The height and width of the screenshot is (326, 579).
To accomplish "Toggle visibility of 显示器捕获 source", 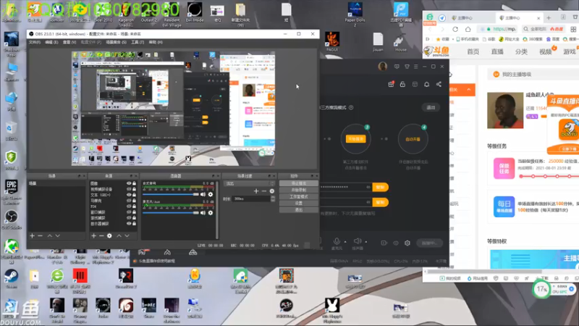I will [129, 224].
